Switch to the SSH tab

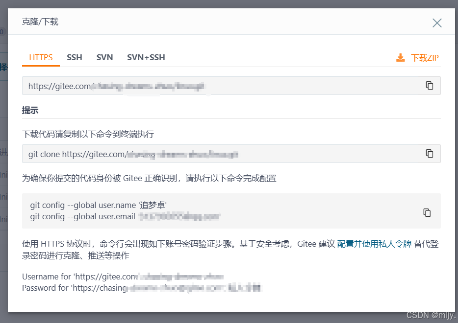(75, 57)
